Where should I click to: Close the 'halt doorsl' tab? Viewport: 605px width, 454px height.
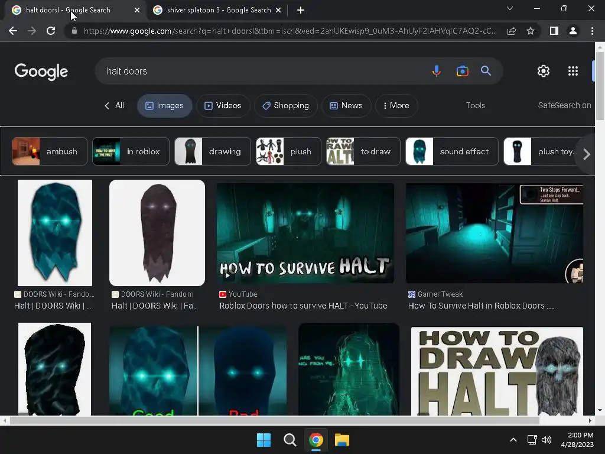coord(137,11)
